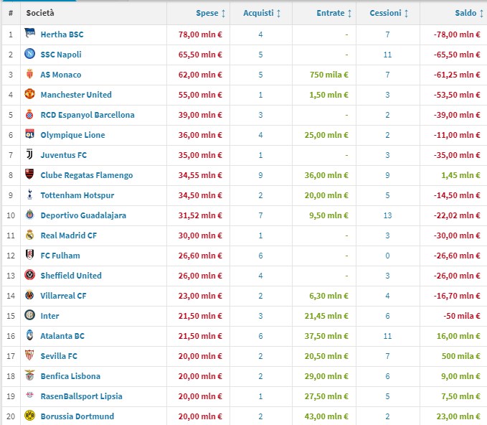Click Atalanta's 37,50 mln € entrate
This screenshot has height=425, width=487.
click(x=326, y=336)
